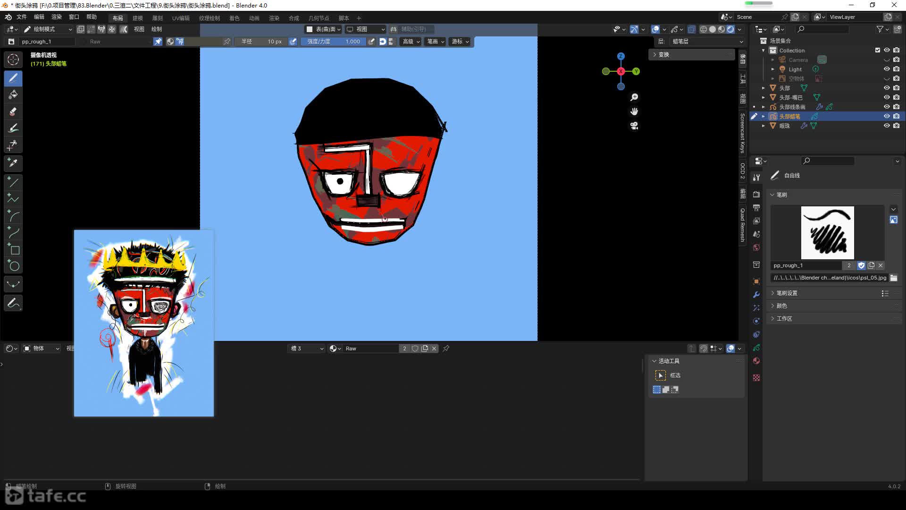Select the Fill bucket tool

click(x=13, y=94)
